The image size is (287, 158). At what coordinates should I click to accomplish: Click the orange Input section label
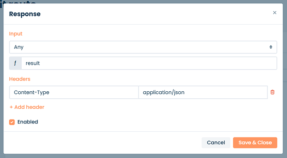coord(15,34)
